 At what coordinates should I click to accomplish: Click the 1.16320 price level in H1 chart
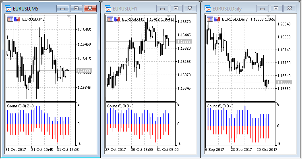(184, 48)
